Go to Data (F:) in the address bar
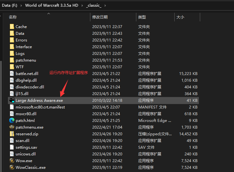The width and height of the screenshot is (234, 172). tap(10, 5)
